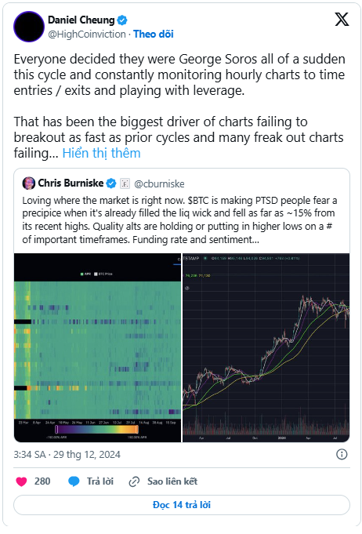362x534 pixels.
Task: Open the funding rate heatmap image
Action: click(x=98, y=347)
